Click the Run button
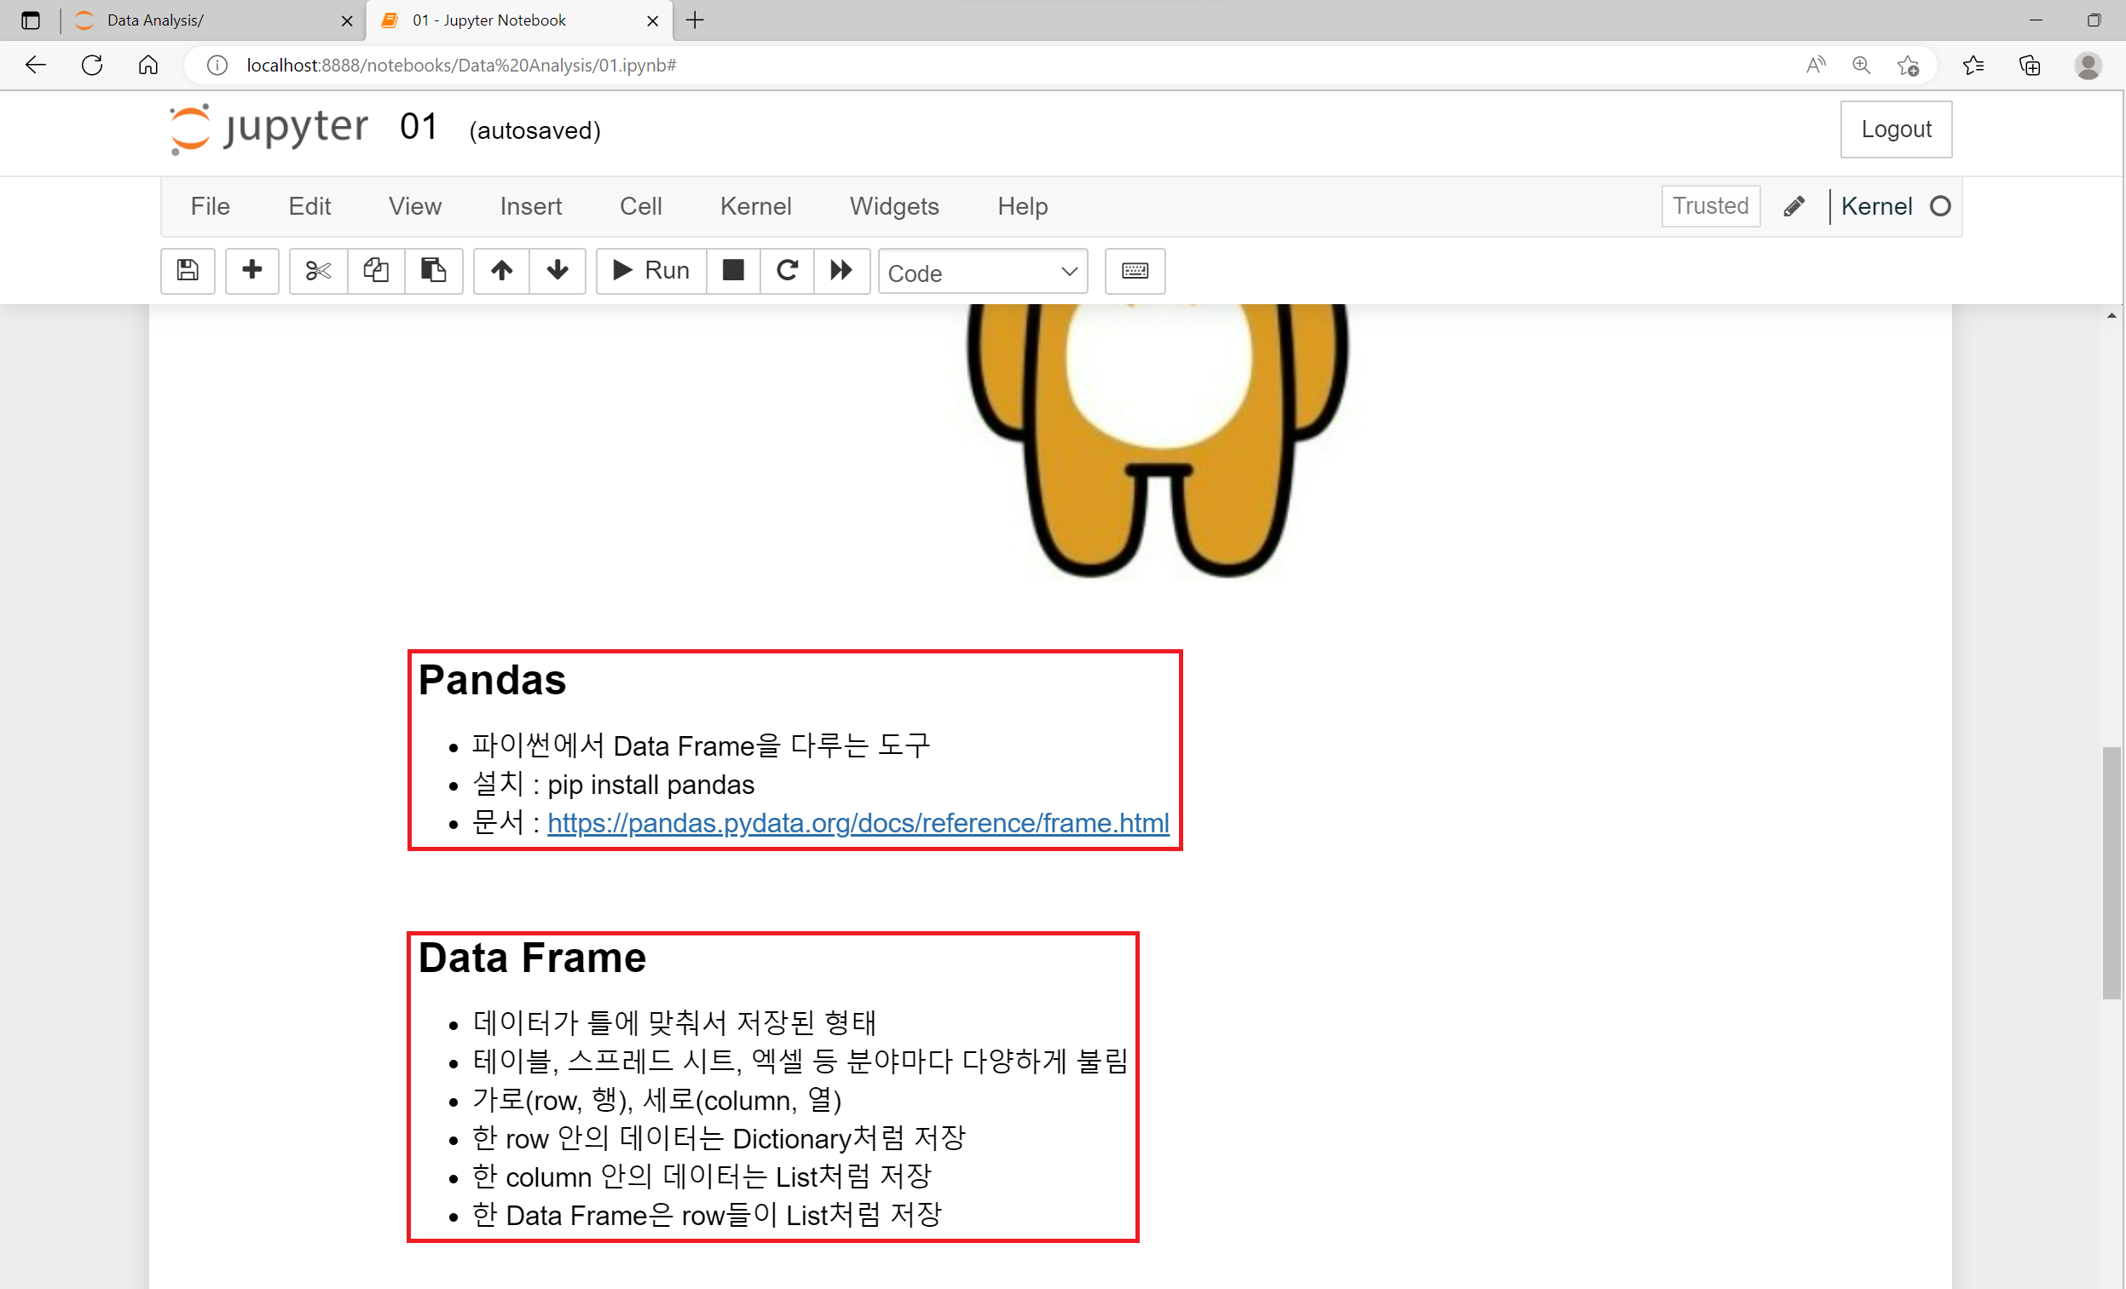Screen dimensions: 2126x1289 tap(651, 271)
